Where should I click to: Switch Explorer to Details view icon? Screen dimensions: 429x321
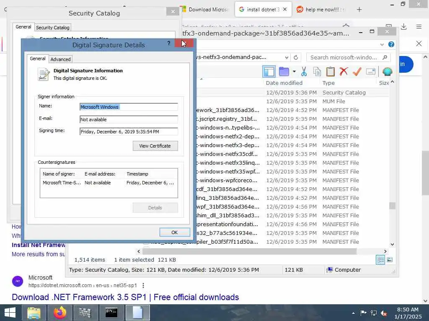[380, 260]
